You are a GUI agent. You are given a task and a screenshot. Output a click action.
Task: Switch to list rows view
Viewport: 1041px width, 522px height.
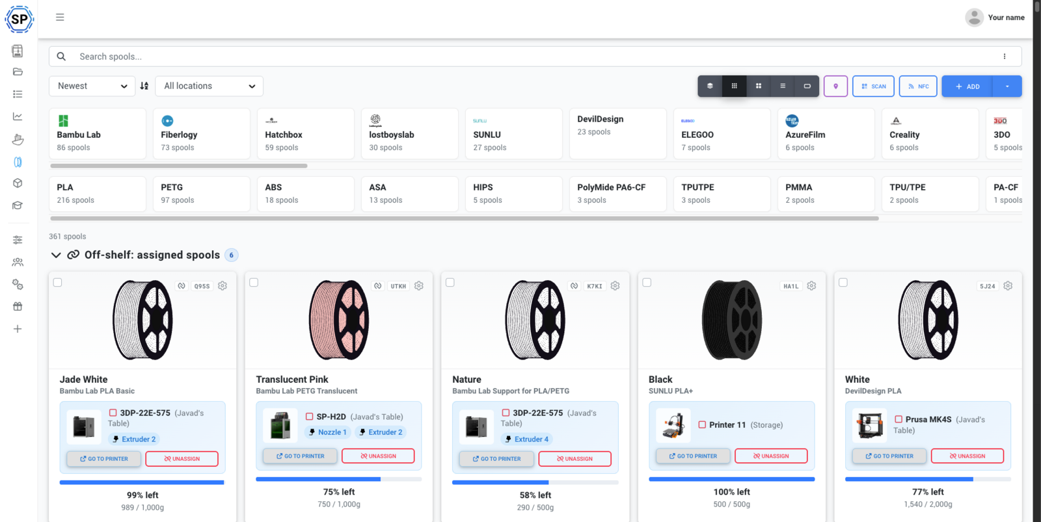click(x=783, y=86)
